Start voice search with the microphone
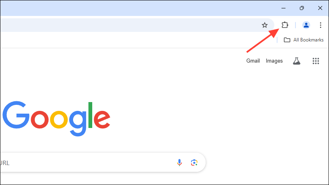This screenshot has width=329, height=185. (x=179, y=162)
